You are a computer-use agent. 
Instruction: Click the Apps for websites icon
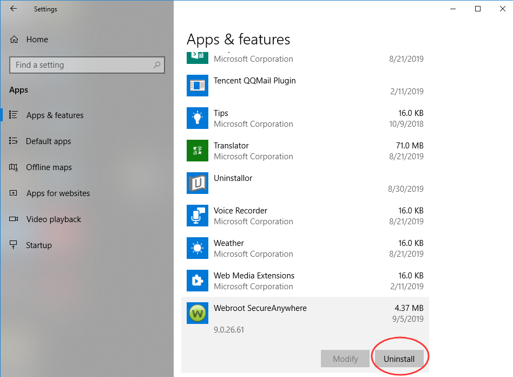click(x=14, y=193)
